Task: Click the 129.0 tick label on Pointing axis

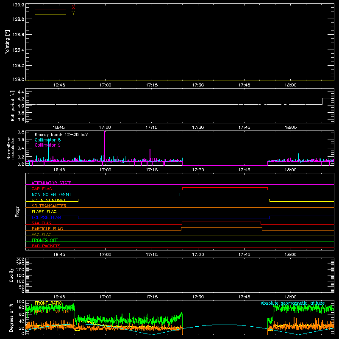Action: click(18, 5)
